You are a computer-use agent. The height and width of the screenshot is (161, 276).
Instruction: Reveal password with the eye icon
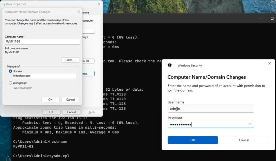(250, 124)
